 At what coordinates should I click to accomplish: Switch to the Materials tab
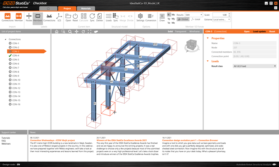pyautogui.click(x=86, y=8)
